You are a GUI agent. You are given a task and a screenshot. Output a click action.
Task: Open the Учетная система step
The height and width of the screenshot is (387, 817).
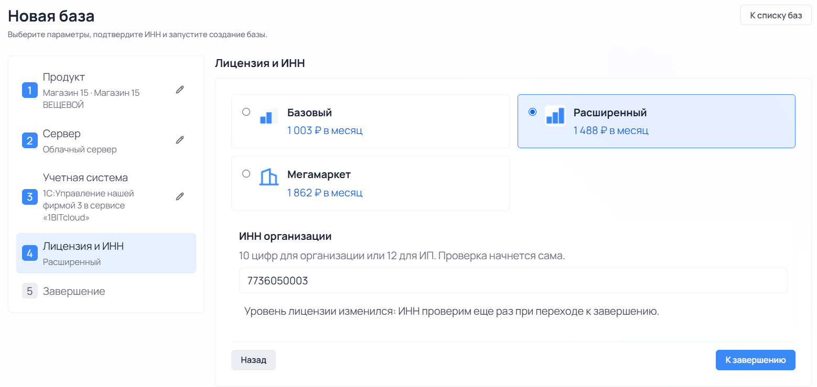106,197
